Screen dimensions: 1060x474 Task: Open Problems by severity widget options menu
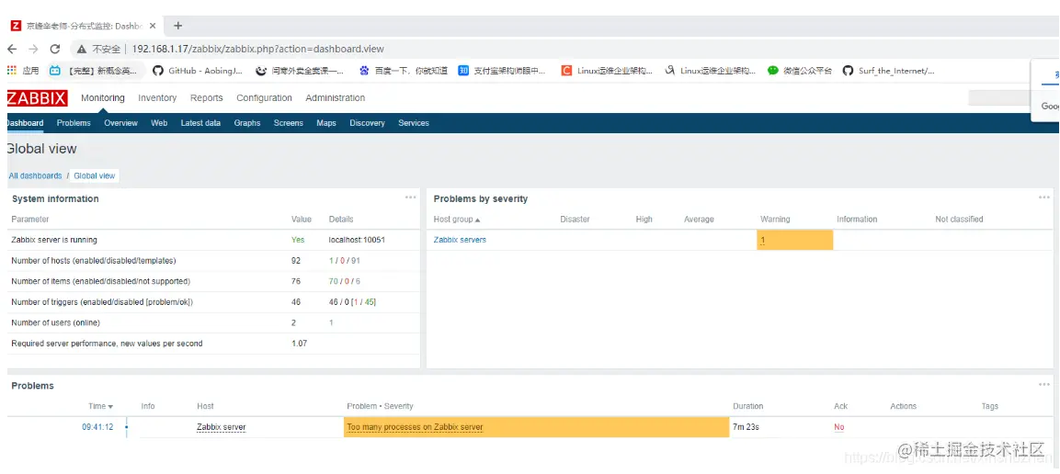(x=1043, y=197)
